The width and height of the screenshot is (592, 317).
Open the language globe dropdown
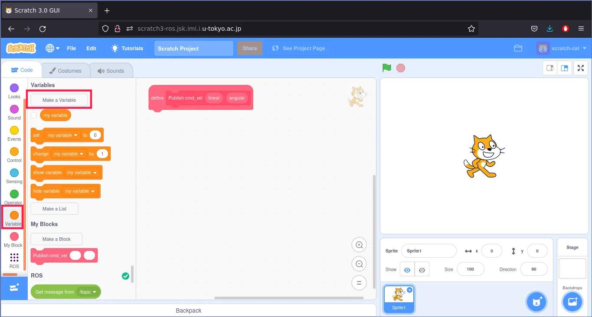point(52,49)
